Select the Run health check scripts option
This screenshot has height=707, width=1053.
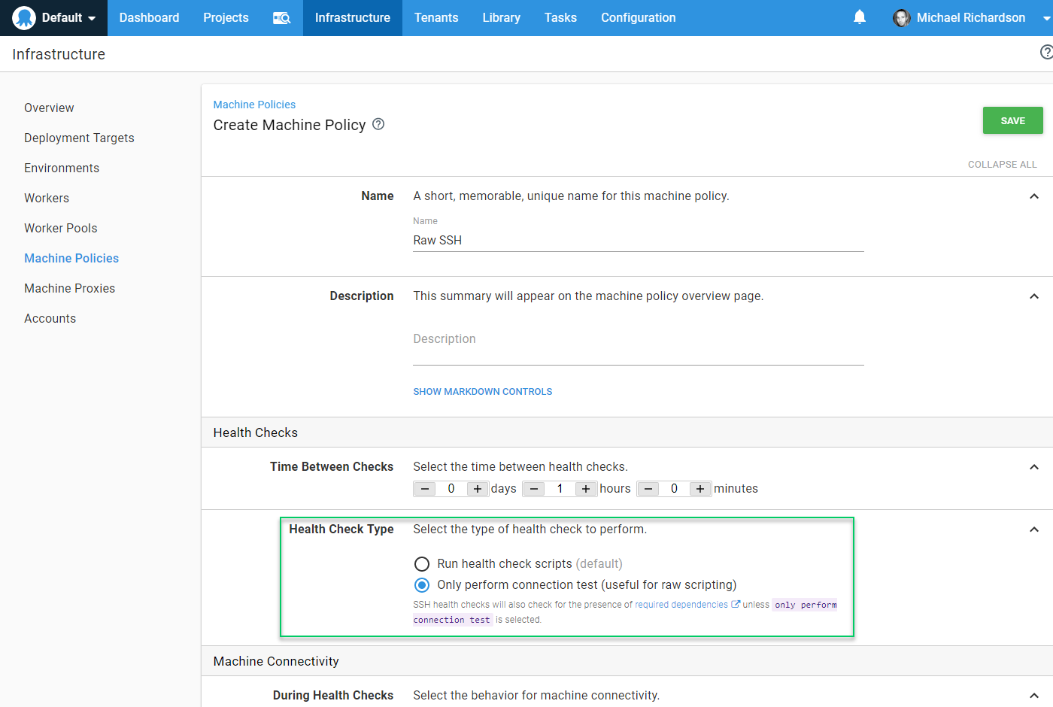tap(421, 563)
